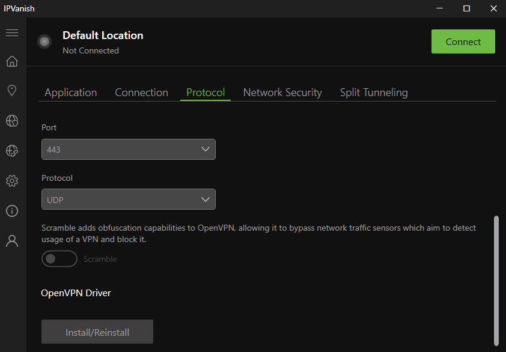
Task: Click the vertical scrollbar thumb
Action: click(496, 281)
